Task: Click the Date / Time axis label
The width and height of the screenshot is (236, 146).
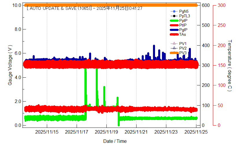Action: 115,141
